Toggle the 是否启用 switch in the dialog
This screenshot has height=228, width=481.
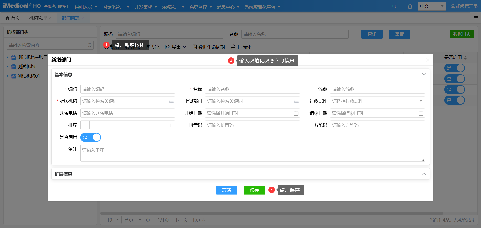91,137
